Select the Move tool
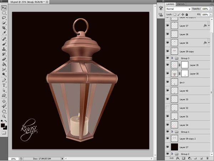Screen dimensions: 214x161 pyautogui.click(x=4, y=7)
